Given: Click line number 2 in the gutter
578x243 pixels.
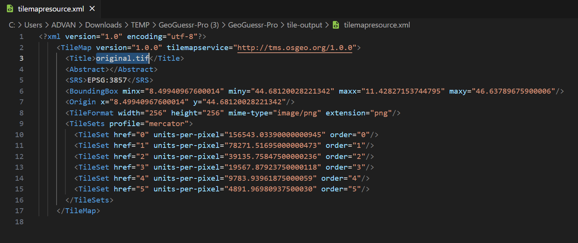Looking at the screenshot, I should tap(21, 48).
